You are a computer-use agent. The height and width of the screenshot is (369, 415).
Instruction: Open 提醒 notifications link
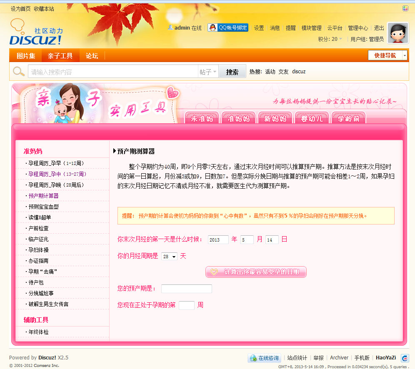290,28
